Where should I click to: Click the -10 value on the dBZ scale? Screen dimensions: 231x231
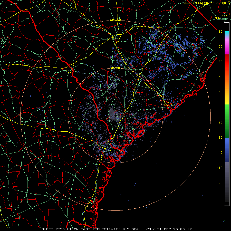(x=219, y=168)
